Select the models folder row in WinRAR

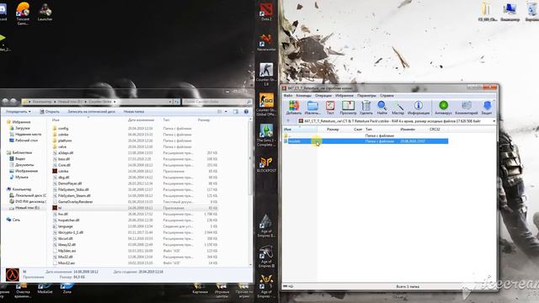click(366, 141)
